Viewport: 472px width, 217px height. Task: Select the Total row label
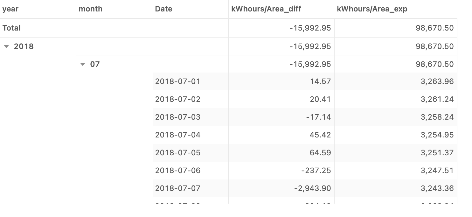click(11, 28)
